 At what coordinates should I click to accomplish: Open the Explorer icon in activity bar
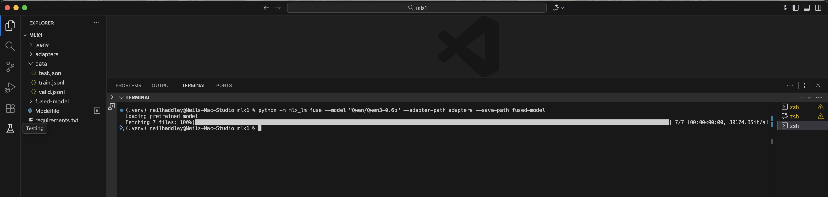click(x=10, y=25)
